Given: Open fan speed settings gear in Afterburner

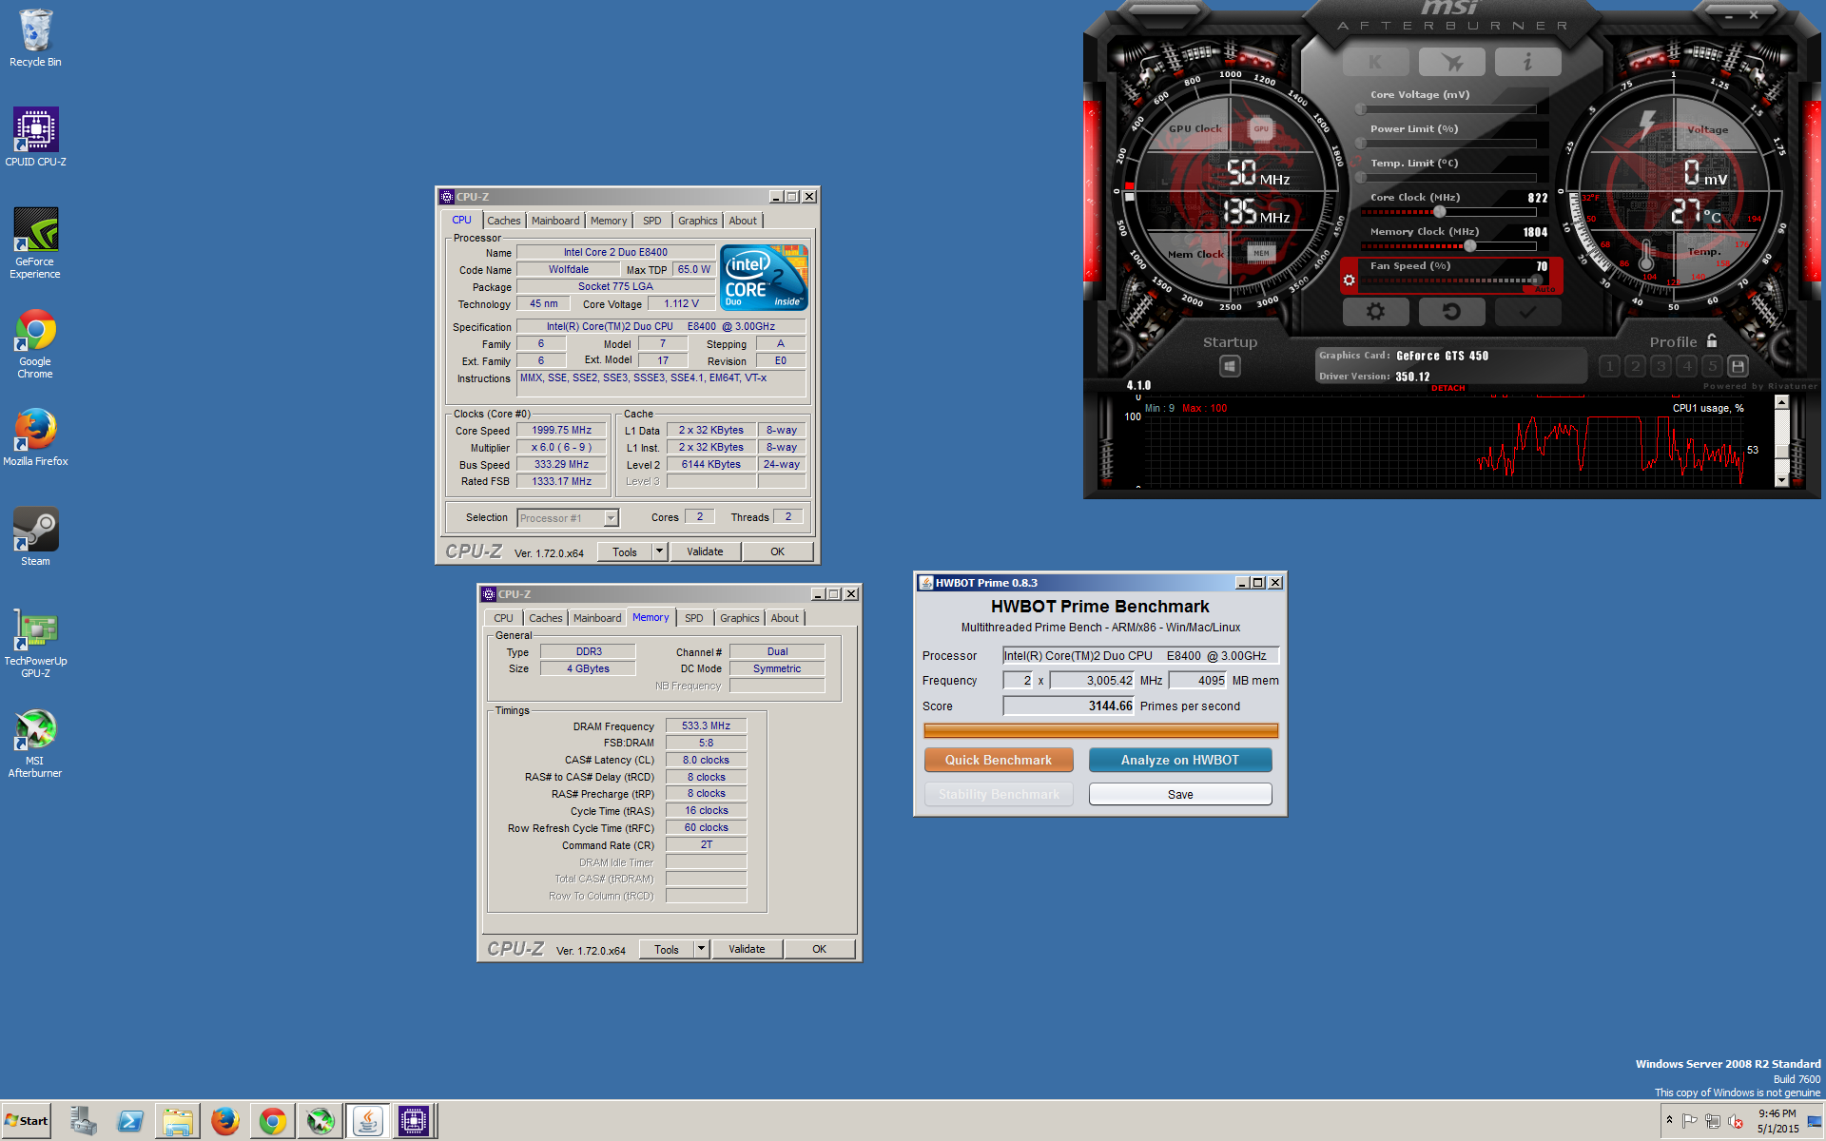Looking at the screenshot, I should [x=1349, y=280].
